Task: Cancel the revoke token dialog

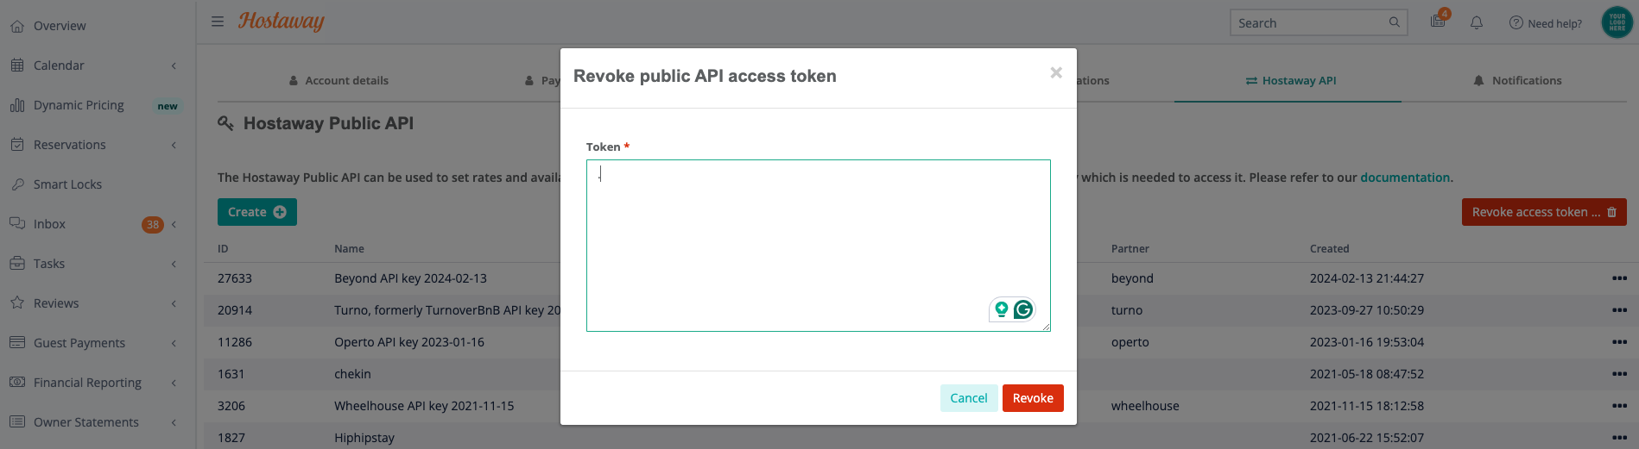Action: [969, 398]
